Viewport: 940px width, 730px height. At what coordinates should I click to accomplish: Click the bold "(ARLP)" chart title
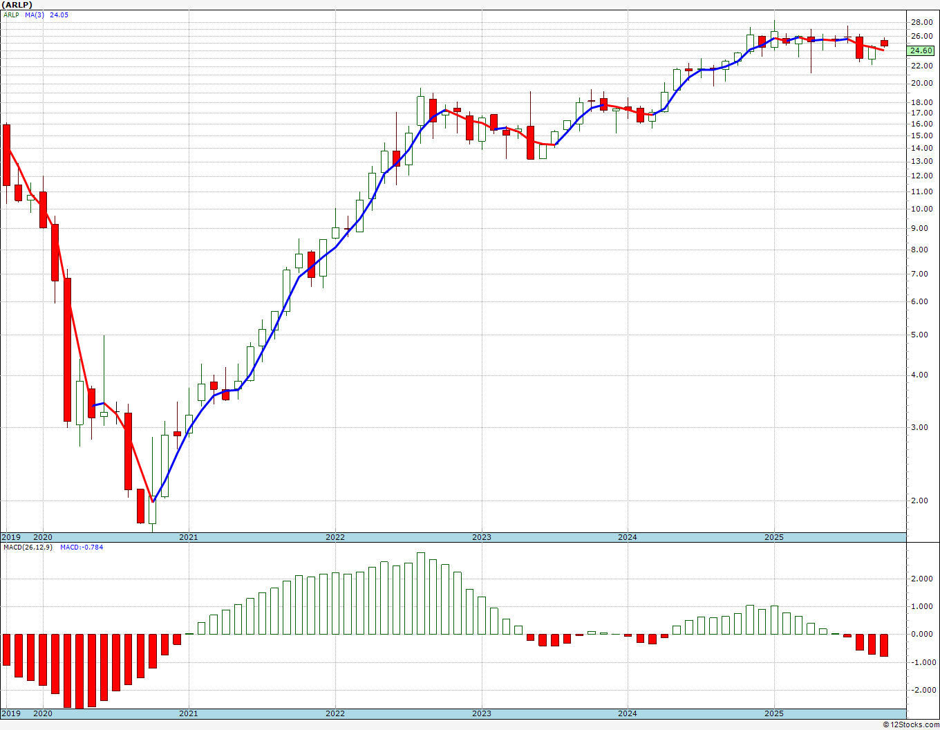[17, 5]
